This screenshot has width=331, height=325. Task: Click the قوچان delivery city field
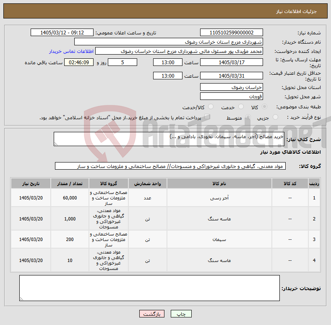pyautogui.click(x=231, y=96)
